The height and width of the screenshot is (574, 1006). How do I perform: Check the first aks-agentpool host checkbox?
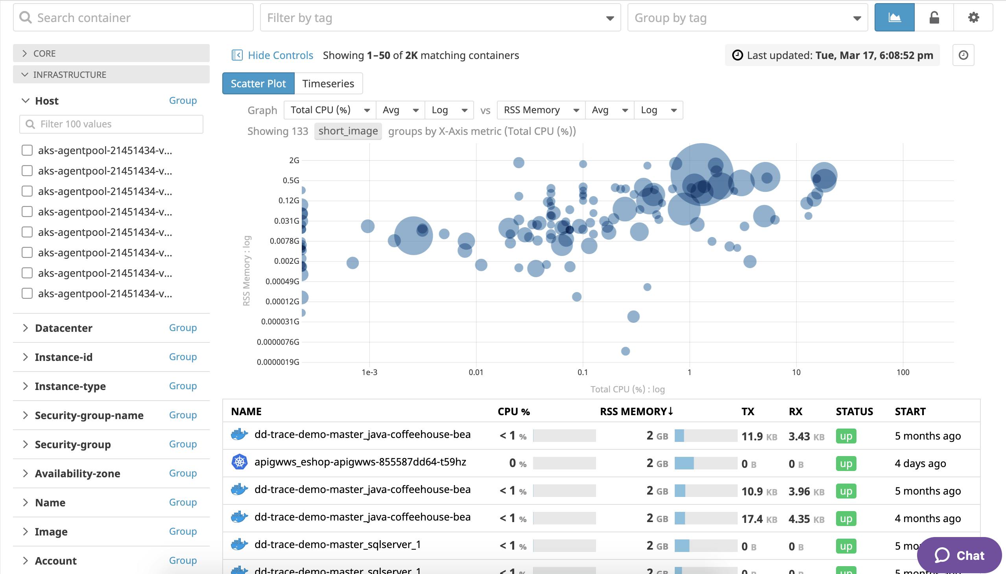tap(26, 150)
